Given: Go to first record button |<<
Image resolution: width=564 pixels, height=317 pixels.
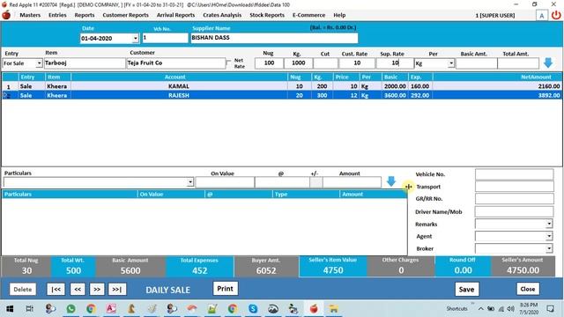Looking at the screenshot, I should (x=56, y=290).
